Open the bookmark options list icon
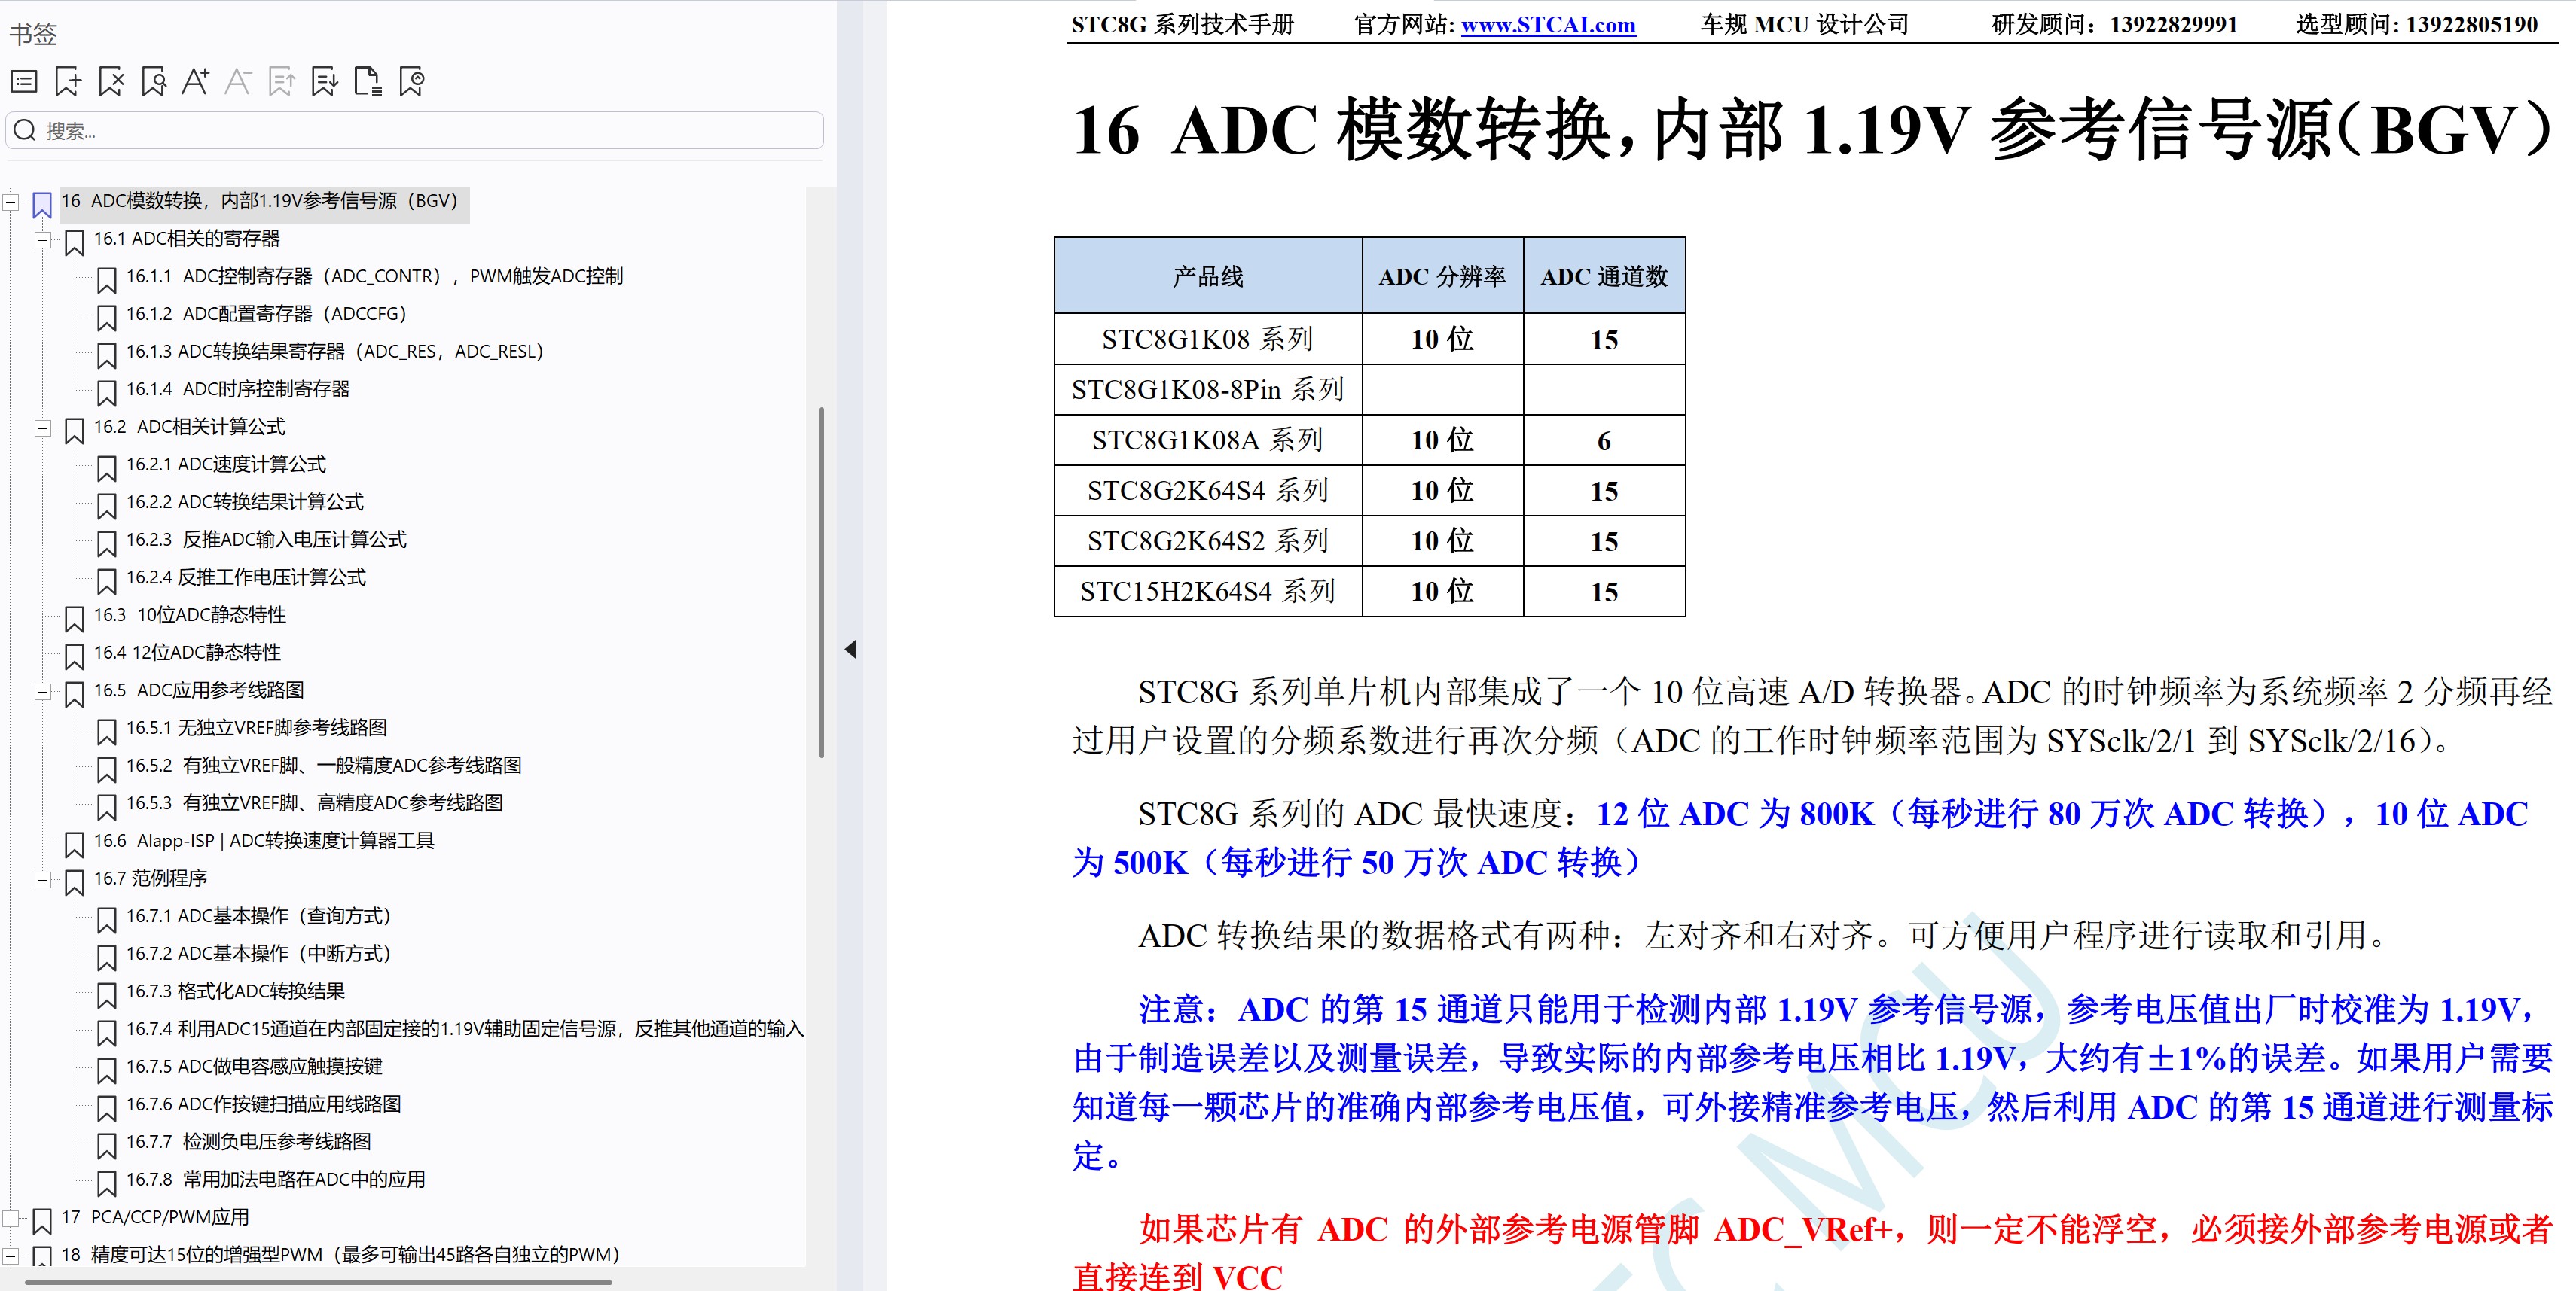The width and height of the screenshot is (2576, 1291). [x=24, y=81]
